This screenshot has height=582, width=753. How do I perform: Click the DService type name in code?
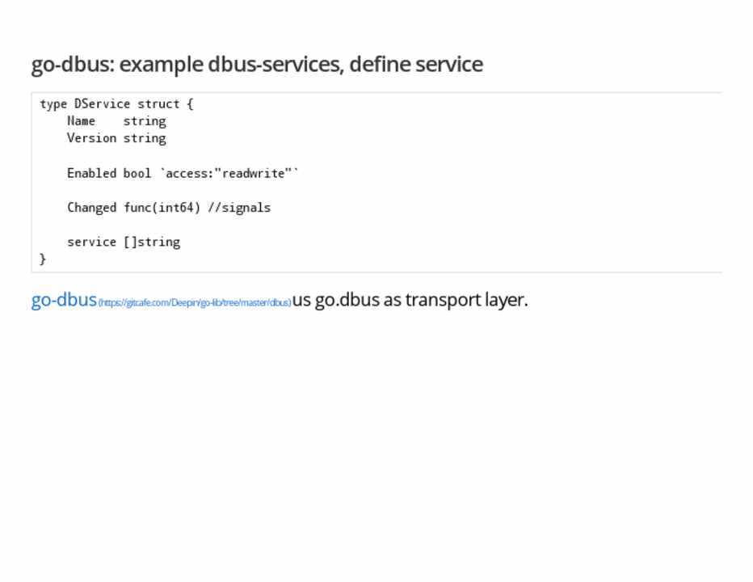pyautogui.click(x=103, y=104)
